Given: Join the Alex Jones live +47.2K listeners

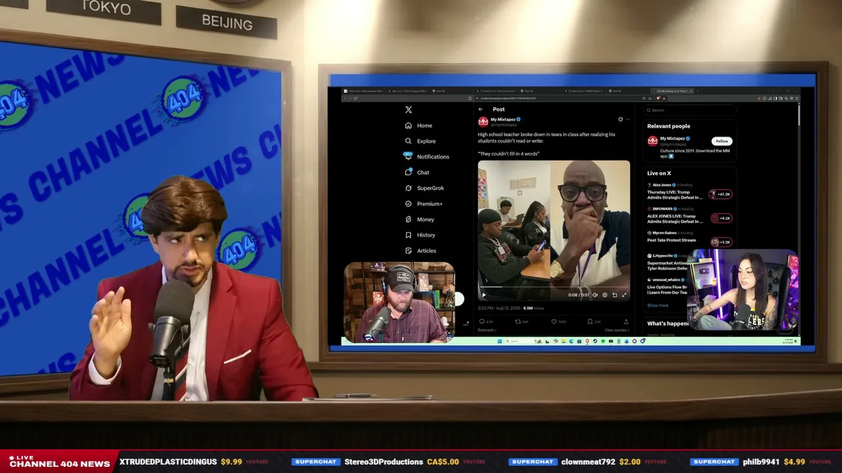Looking at the screenshot, I should point(720,194).
